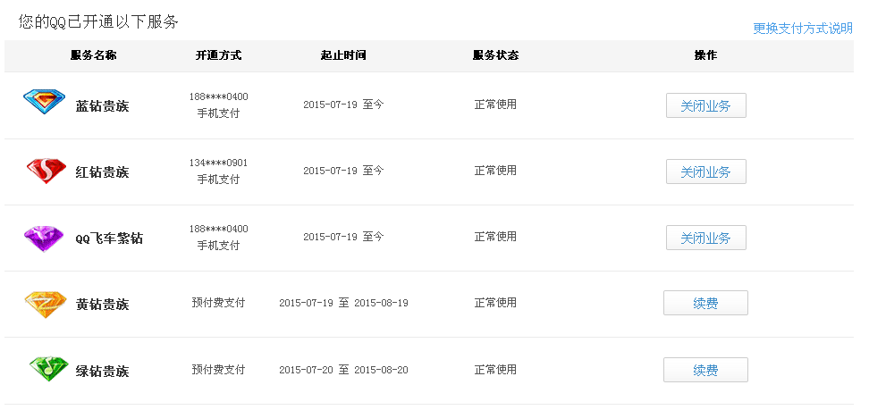Screen dimensions: 869x410
Task: Renew 黄钻贵族 with the 续费 button
Action: [705, 303]
